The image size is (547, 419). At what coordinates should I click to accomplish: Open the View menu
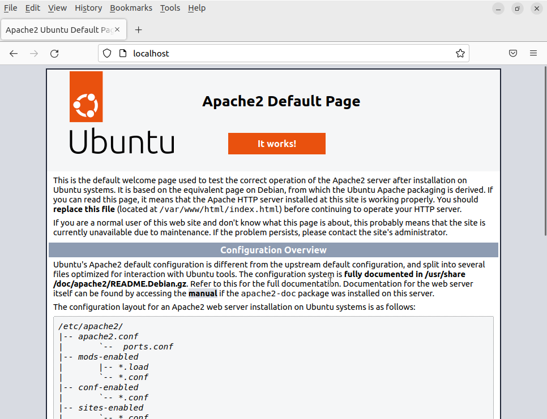tap(57, 8)
